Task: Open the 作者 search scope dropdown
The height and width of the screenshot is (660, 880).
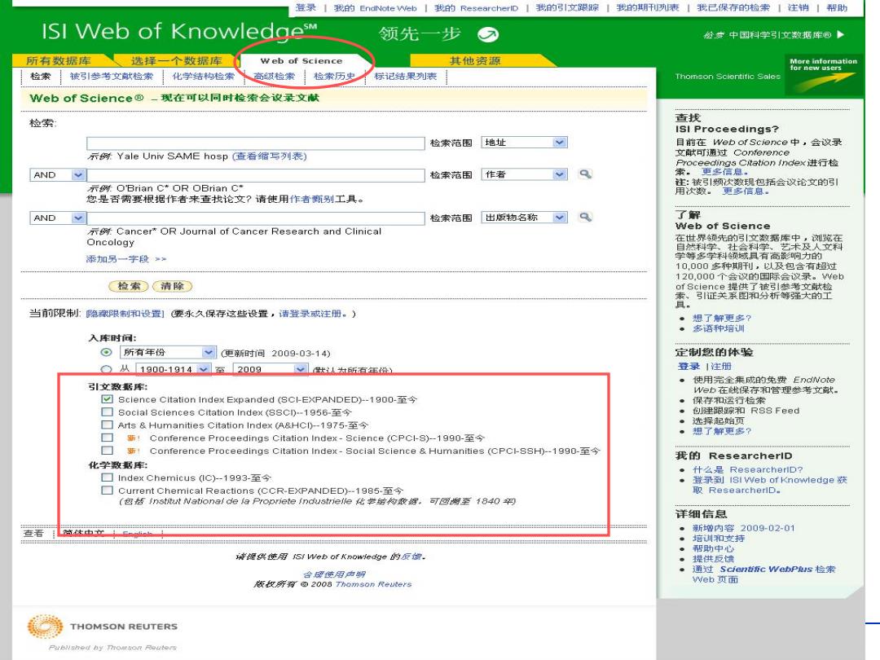Action: [524, 174]
